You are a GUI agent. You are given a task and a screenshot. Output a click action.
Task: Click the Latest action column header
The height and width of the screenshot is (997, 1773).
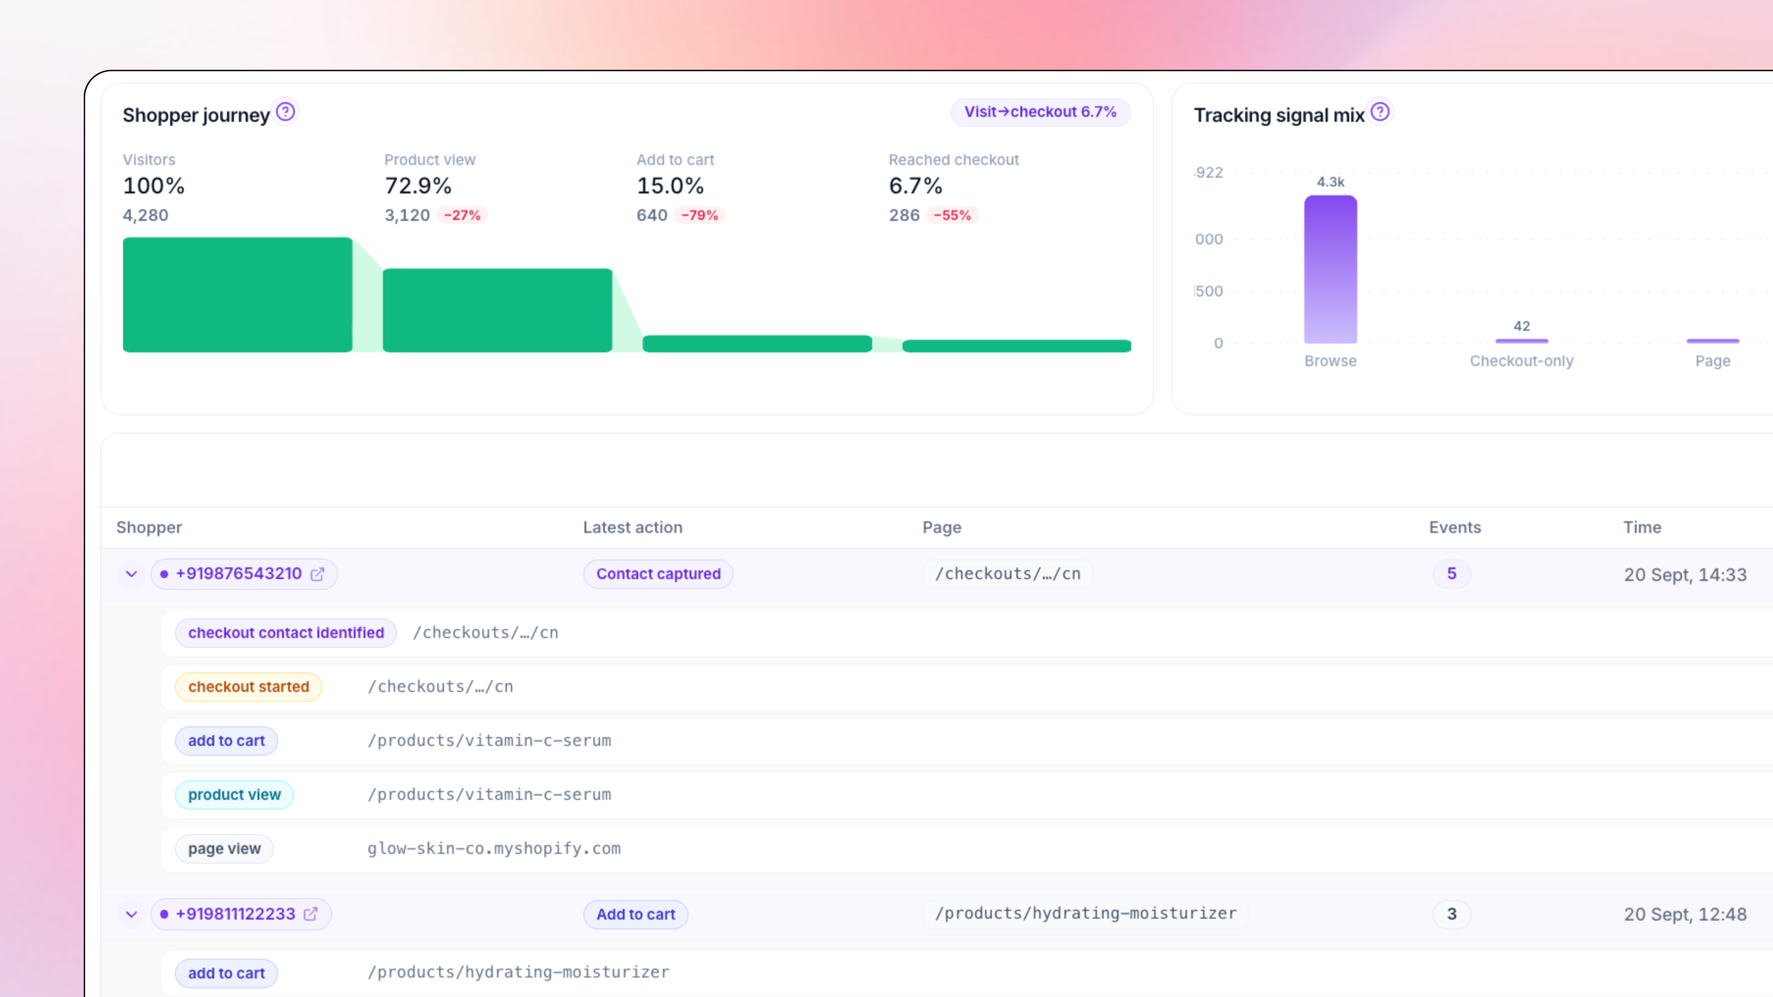click(x=633, y=527)
